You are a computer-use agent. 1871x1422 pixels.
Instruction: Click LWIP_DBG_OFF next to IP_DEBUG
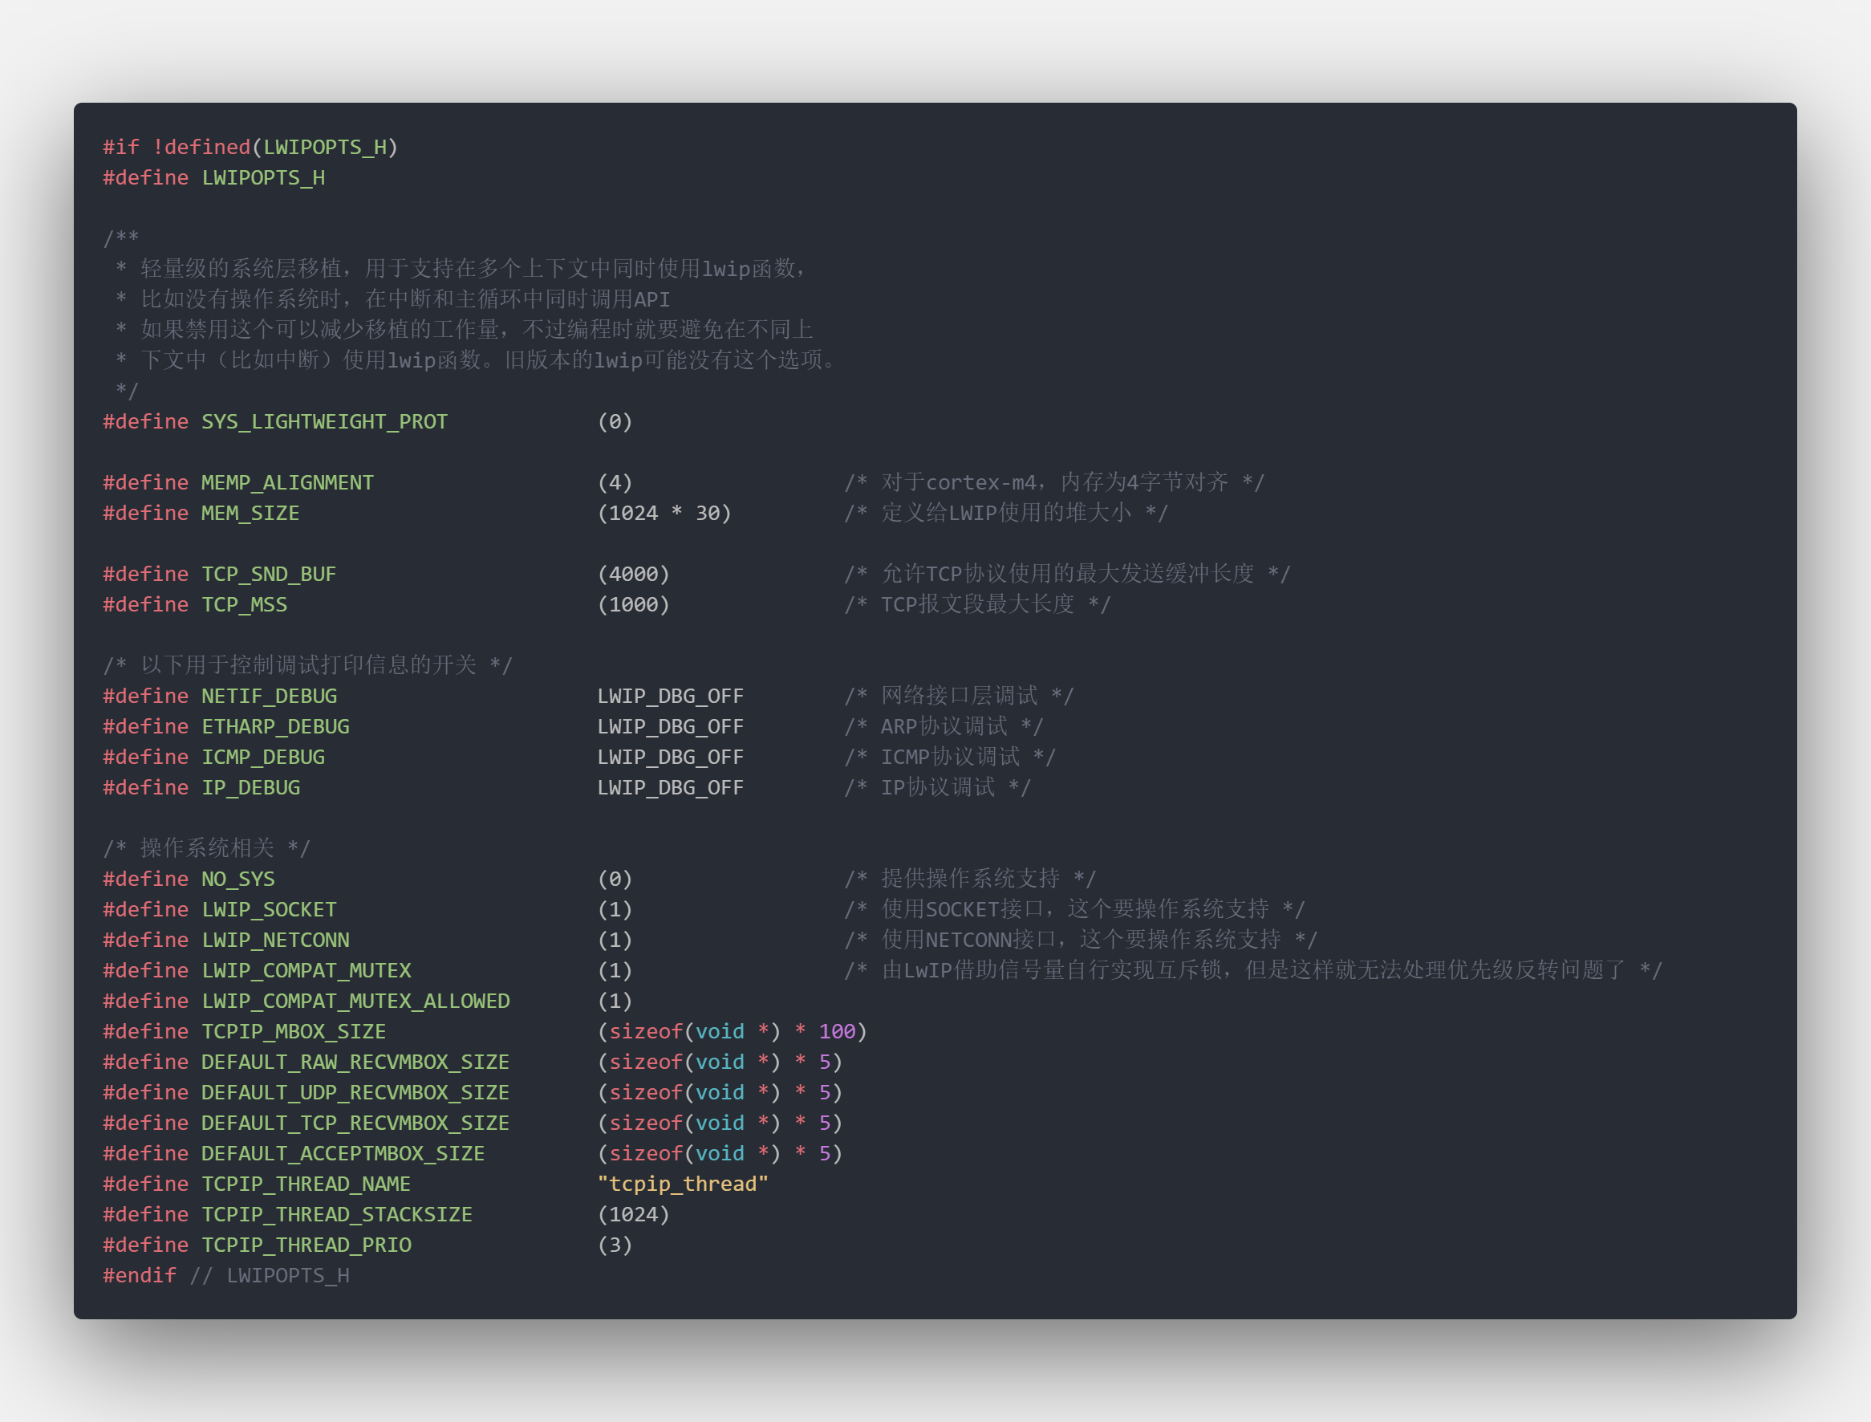670,787
